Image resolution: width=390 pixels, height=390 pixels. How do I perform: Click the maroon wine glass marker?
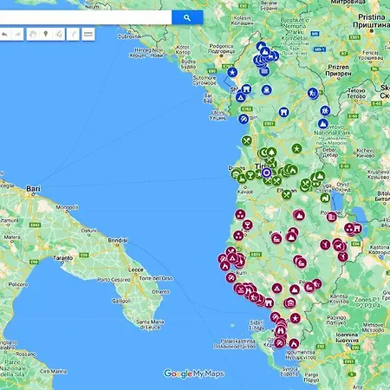click(x=247, y=224)
